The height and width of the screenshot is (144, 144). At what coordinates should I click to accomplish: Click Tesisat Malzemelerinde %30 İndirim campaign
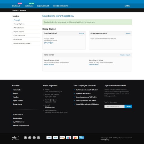(x=87, y=104)
